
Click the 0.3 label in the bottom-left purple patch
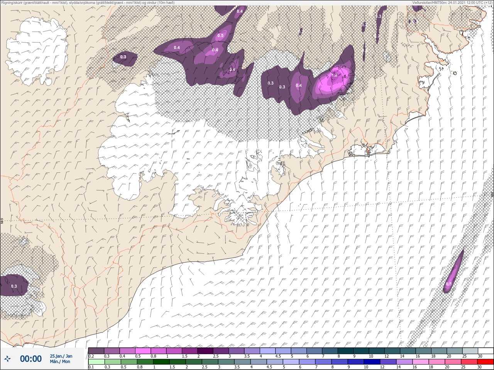pyautogui.click(x=14, y=286)
